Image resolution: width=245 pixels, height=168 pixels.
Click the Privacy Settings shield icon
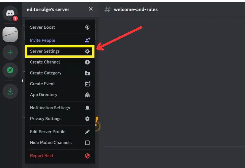[87, 118]
